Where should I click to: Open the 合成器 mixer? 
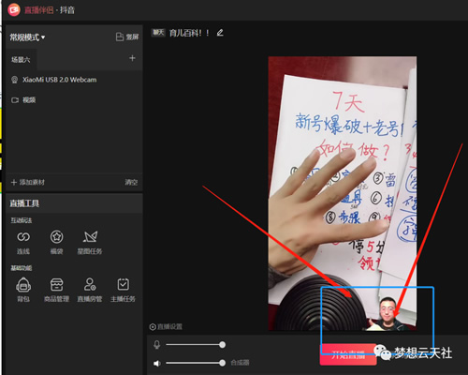click(x=240, y=363)
